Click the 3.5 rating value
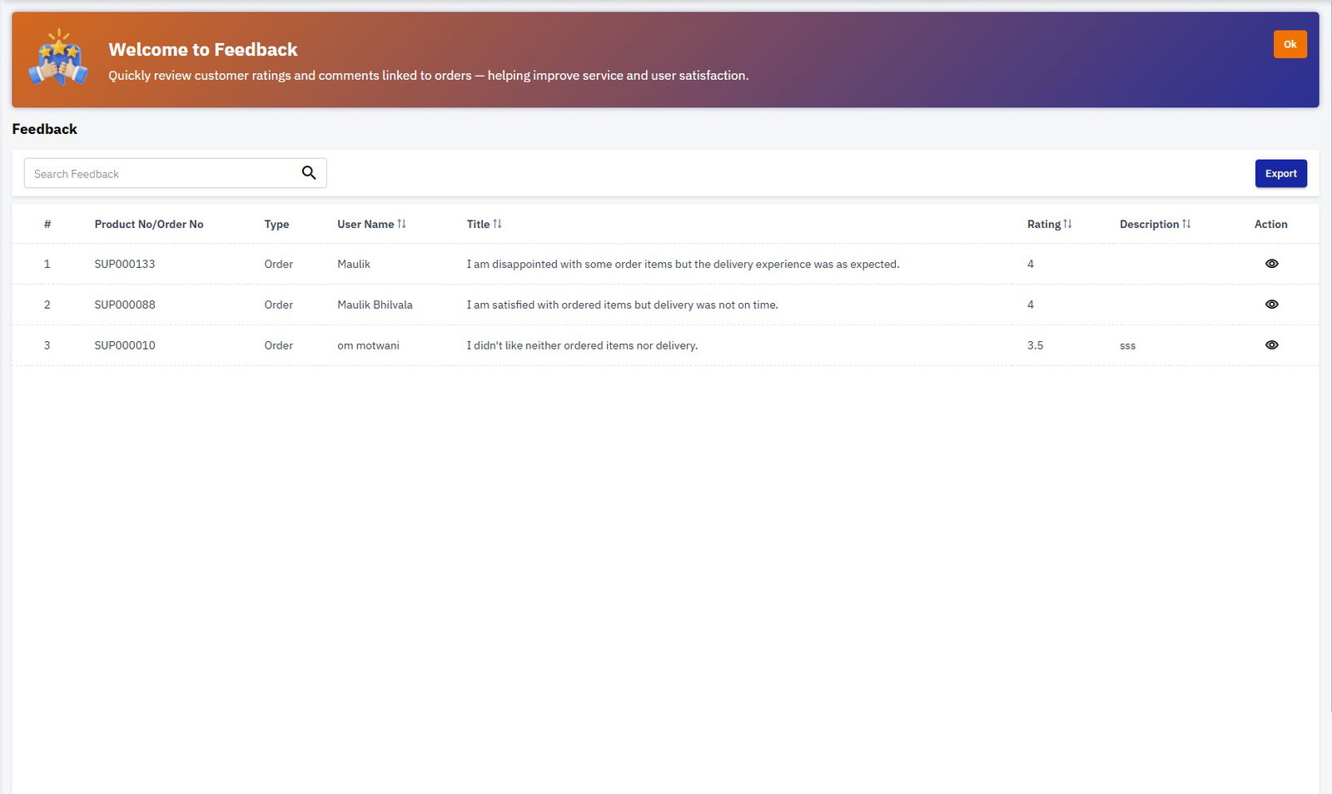The height and width of the screenshot is (794, 1332). (x=1035, y=345)
